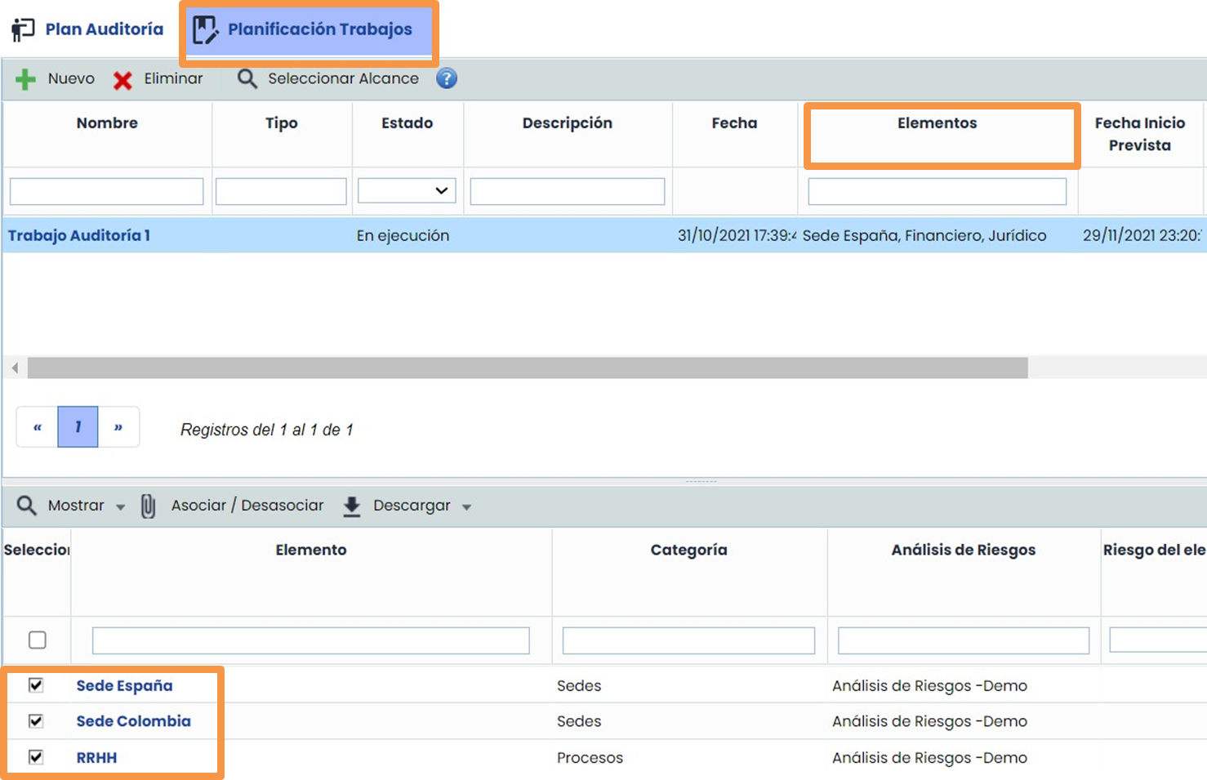Uncheck the Sede España checkbox
The image size is (1207, 780).
click(36, 685)
